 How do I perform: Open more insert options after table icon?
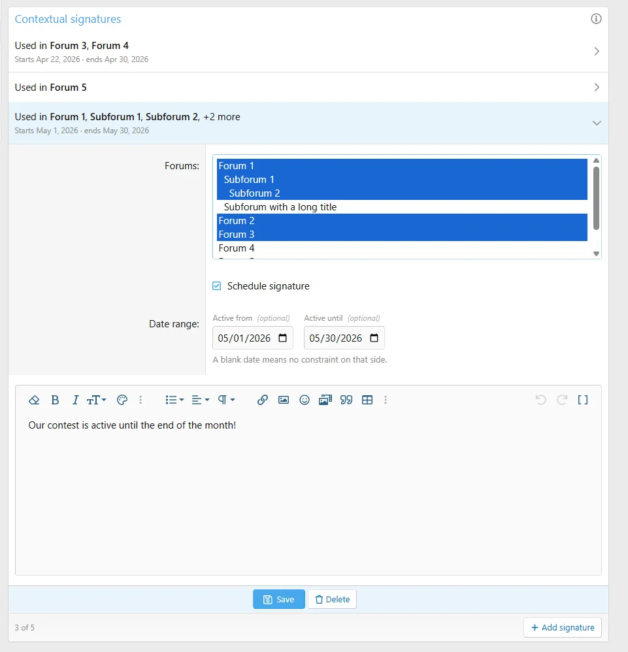[x=386, y=400]
